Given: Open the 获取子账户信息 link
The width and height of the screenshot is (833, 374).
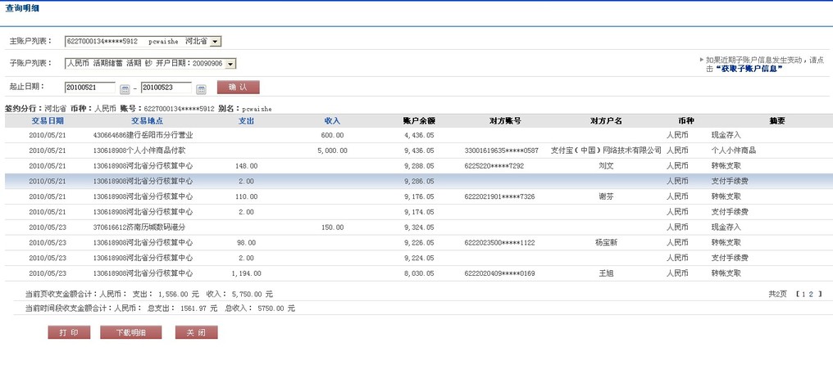Looking at the screenshot, I should (749, 69).
